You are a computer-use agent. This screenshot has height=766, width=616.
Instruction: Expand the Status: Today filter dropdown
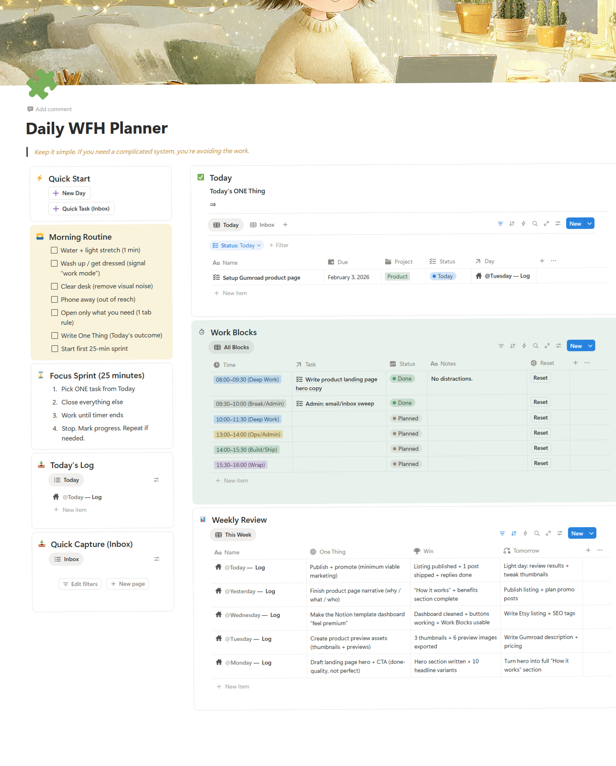point(237,245)
